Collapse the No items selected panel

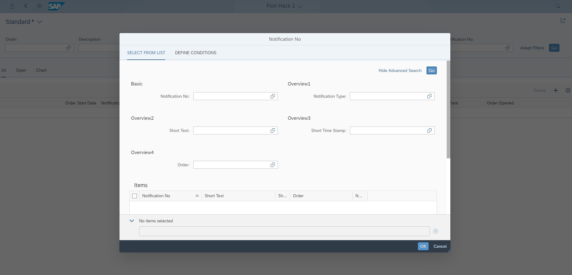click(132, 221)
